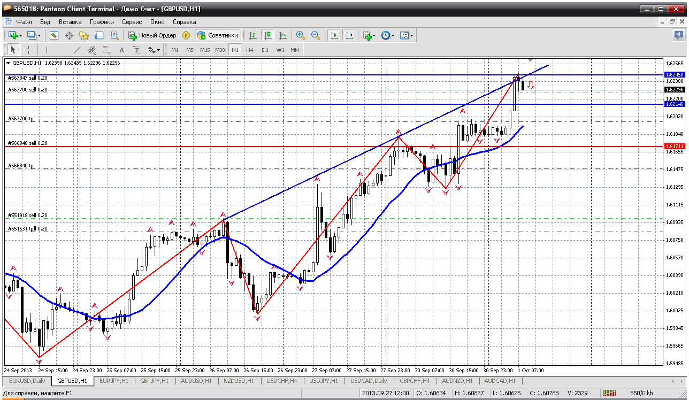Select the Crosshair tool

tap(28, 50)
